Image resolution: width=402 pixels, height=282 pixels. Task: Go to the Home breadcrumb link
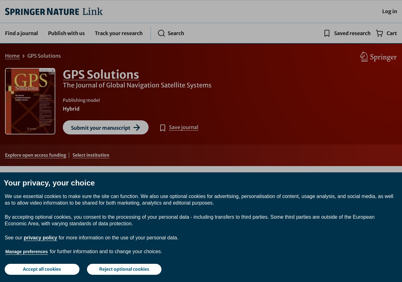(12, 56)
